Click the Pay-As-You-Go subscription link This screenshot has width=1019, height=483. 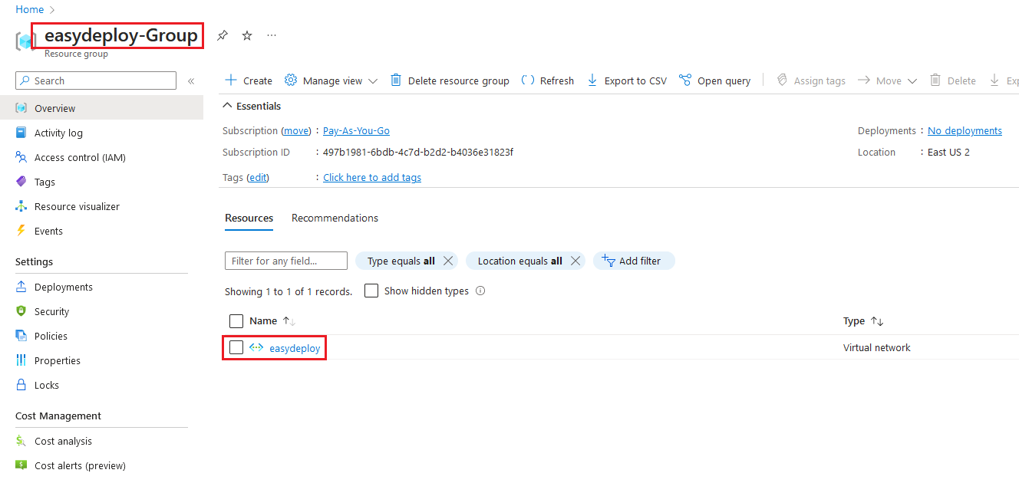tap(356, 130)
